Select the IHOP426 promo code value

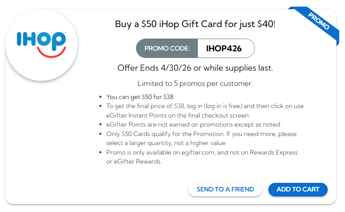(x=224, y=48)
